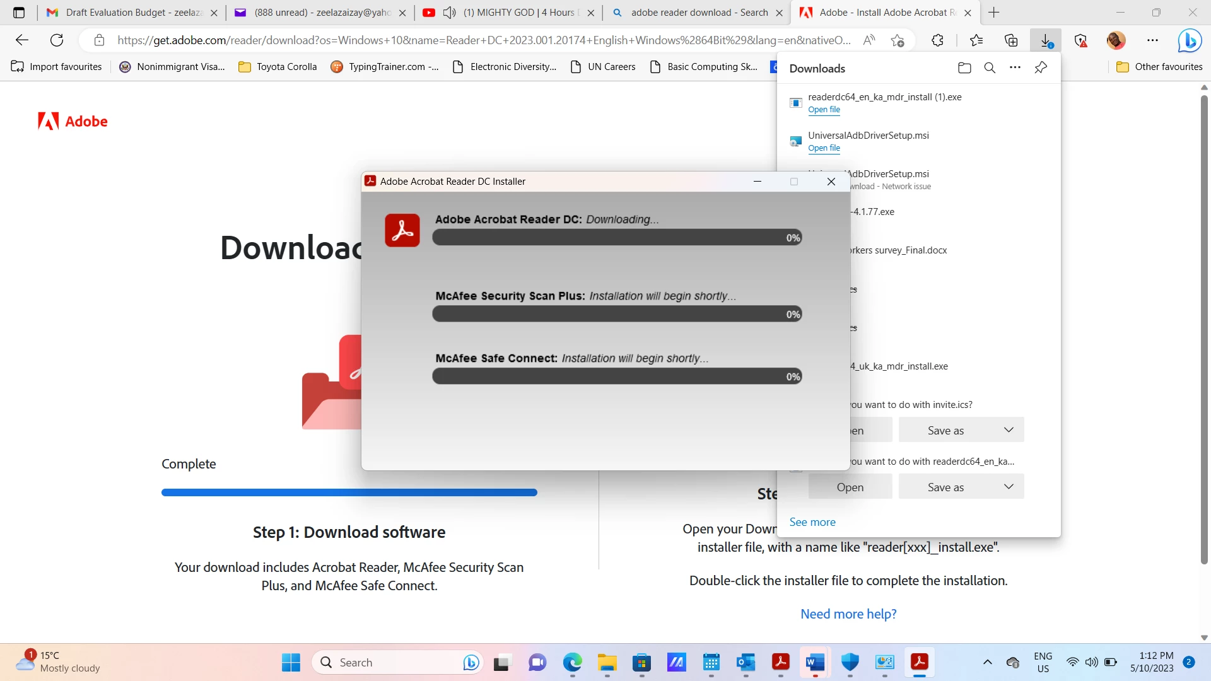1211x681 pixels.
Task: Open downloads folder icon in Downloads panel
Action: click(964, 68)
